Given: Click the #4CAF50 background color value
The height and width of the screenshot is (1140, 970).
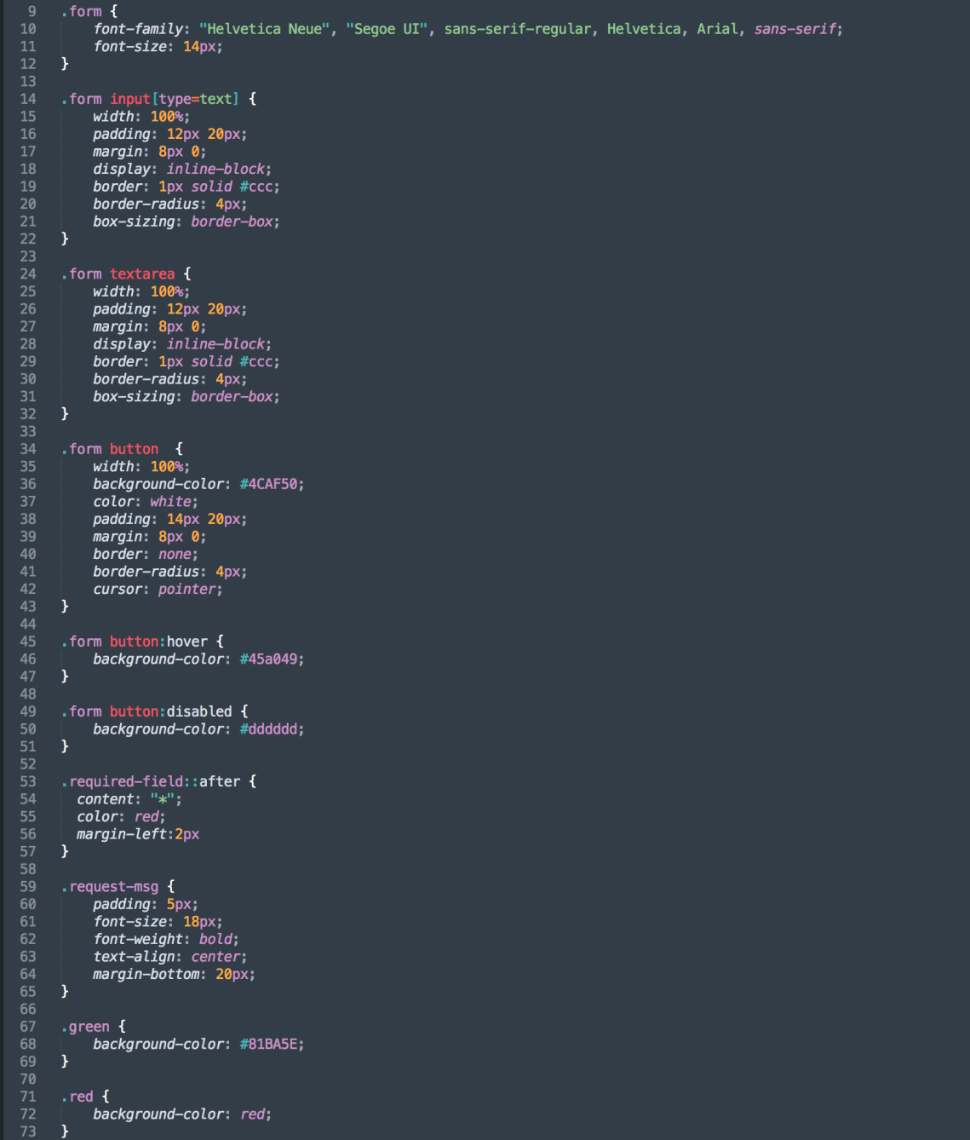Looking at the screenshot, I should pyautogui.click(x=268, y=484).
